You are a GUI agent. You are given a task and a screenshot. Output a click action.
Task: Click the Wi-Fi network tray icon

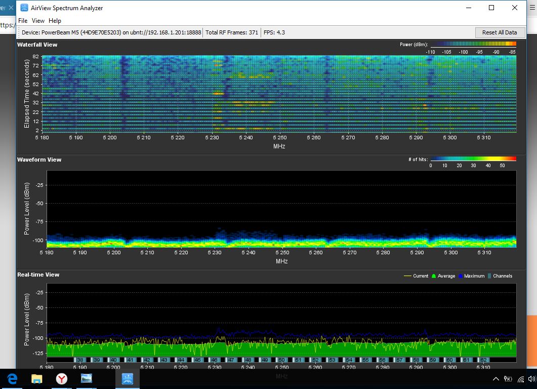(x=521, y=379)
